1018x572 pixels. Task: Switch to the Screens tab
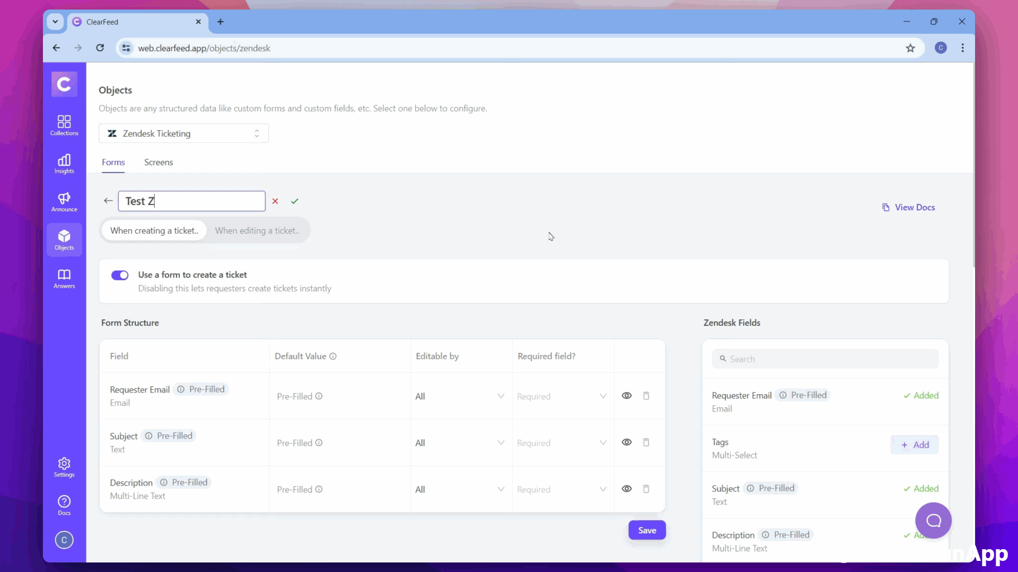click(159, 163)
